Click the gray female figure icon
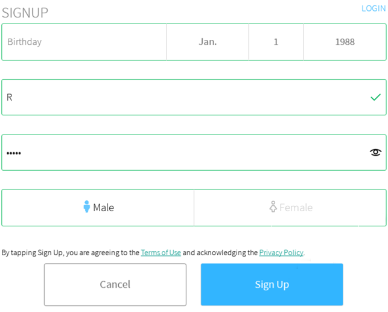388x312 pixels. 273,207
